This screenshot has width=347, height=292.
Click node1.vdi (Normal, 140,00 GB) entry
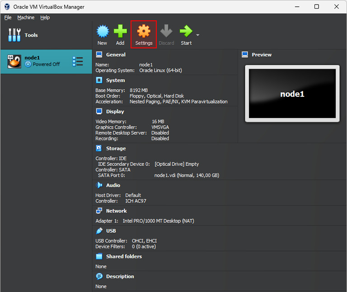pyautogui.click(x=187, y=175)
